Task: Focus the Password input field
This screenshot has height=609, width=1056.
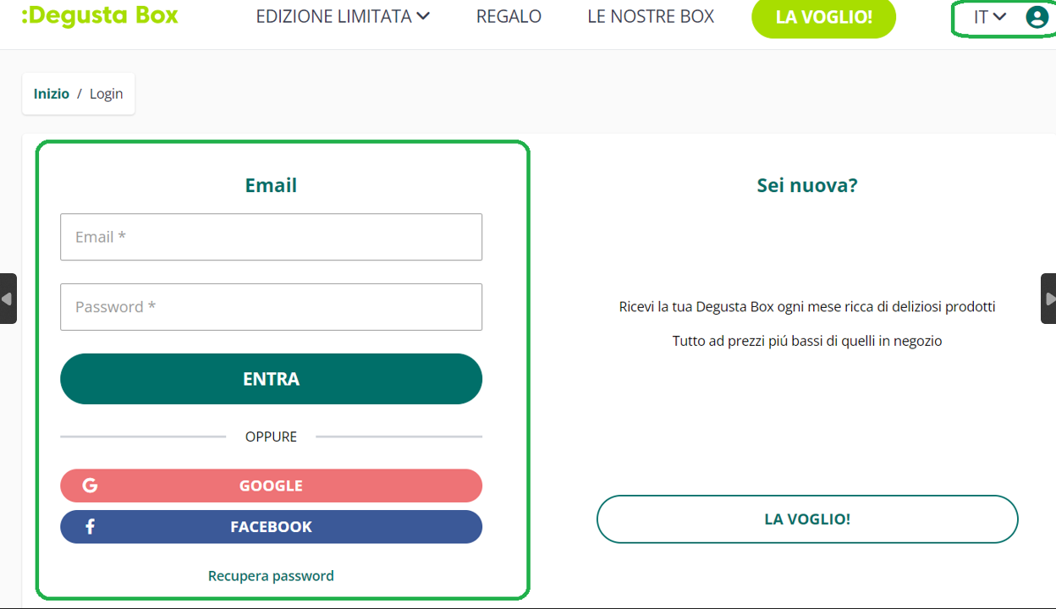Action: click(x=271, y=307)
